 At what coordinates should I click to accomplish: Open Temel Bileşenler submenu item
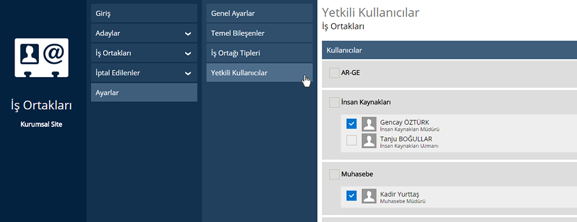pyautogui.click(x=259, y=33)
